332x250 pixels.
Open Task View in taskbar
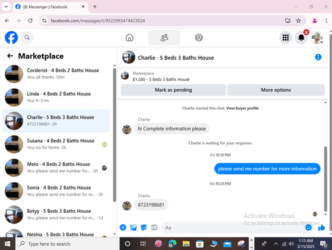point(143,244)
